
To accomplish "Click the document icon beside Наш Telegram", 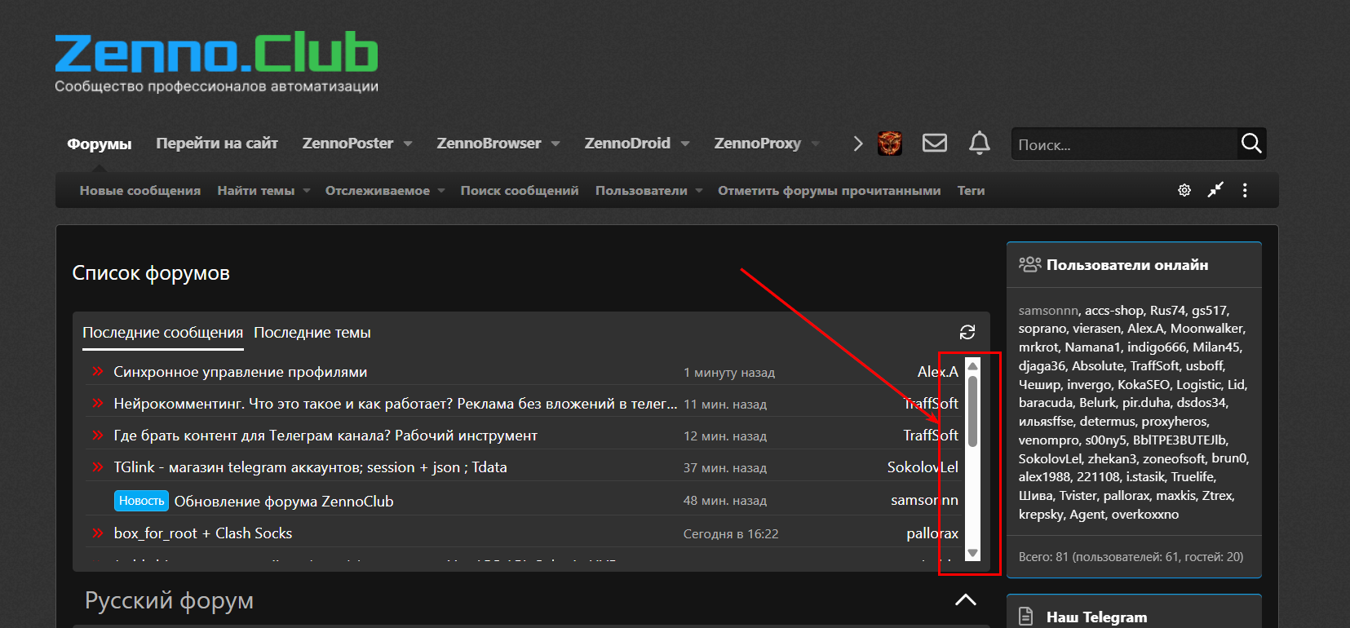I will click(1026, 617).
